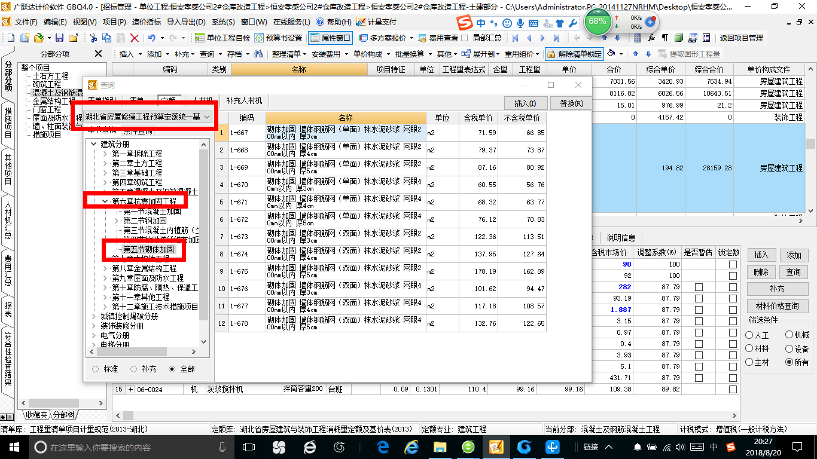
Task: Select the 全部 radio button in query dialog
Action: point(172,369)
